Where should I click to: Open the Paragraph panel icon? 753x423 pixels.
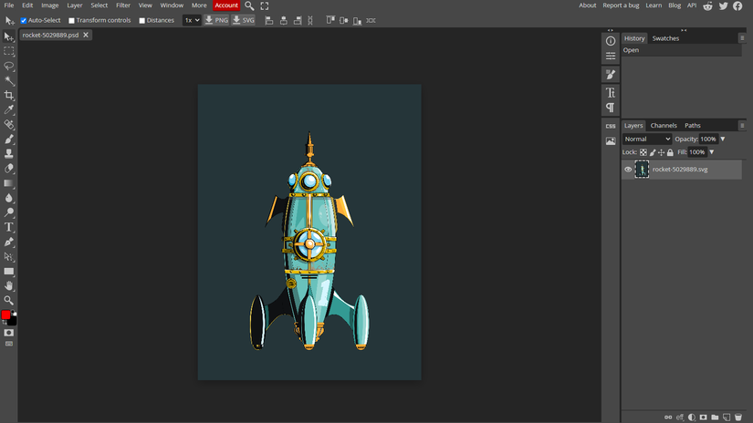click(611, 108)
